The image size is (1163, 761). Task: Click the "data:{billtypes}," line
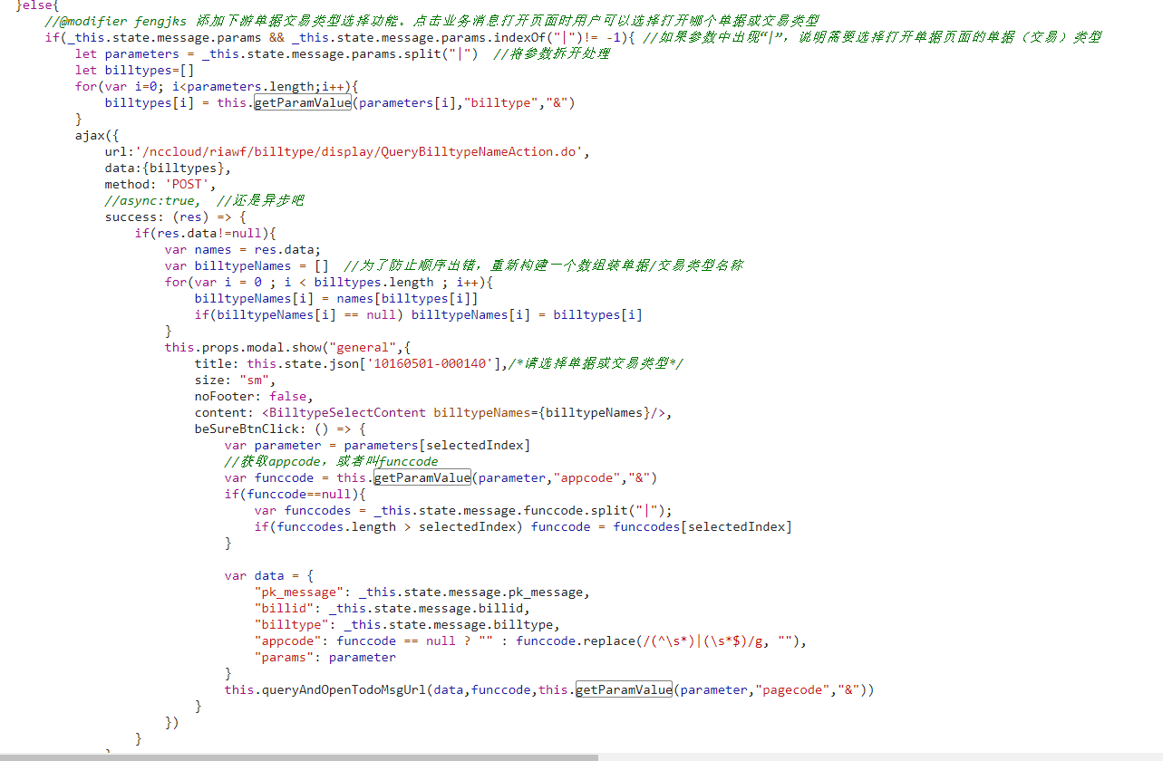pyautogui.click(x=168, y=168)
